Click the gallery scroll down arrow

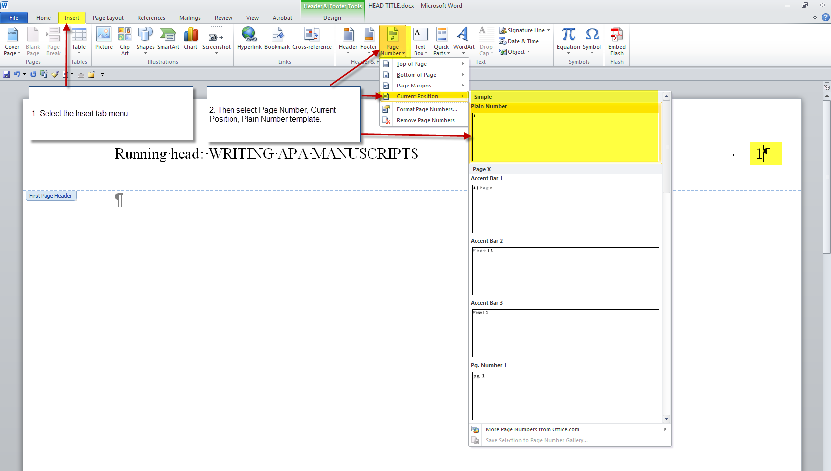[666, 419]
